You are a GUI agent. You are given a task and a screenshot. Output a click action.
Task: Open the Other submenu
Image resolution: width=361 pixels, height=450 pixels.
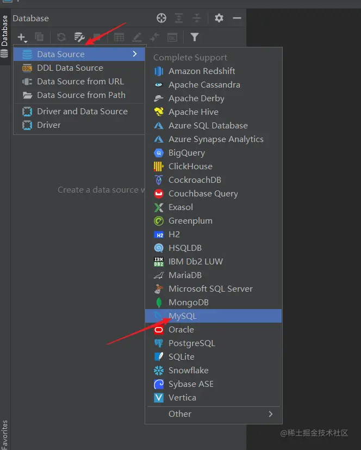click(x=213, y=414)
